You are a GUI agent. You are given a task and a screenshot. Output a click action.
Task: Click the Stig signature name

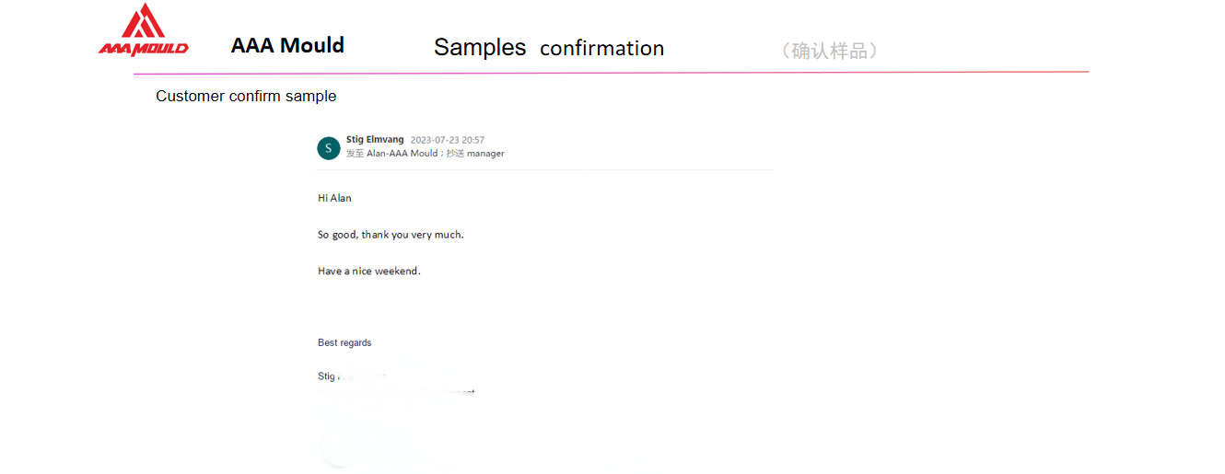click(327, 376)
